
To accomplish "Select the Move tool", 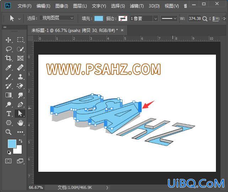I will point(9,40).
